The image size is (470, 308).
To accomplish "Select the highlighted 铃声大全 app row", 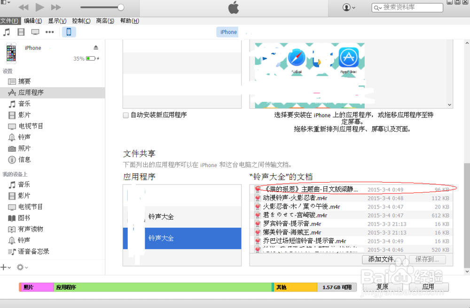I will pyautogui.click(x=182, y=238).
